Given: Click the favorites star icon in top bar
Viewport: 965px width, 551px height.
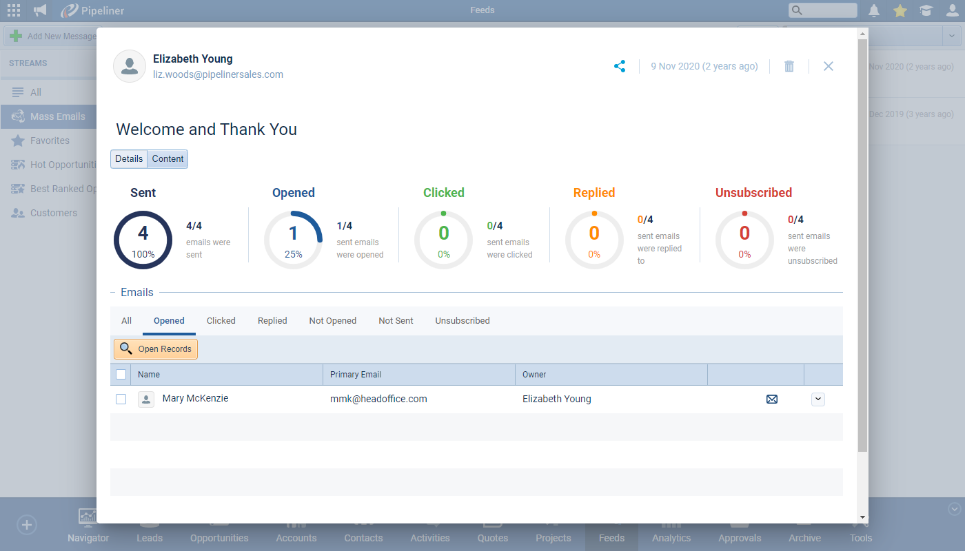Looking at the screenshot, I should click(900, 10).
